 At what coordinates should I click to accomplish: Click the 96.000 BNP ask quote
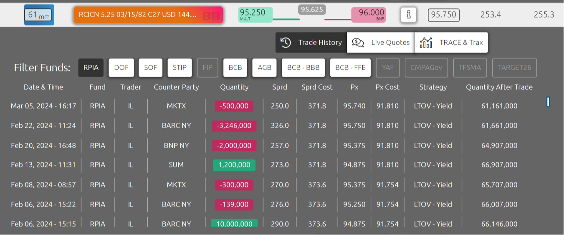click(369, 15)
